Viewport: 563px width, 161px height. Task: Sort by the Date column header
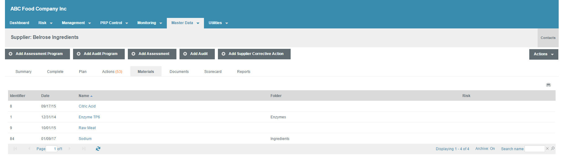45,96
